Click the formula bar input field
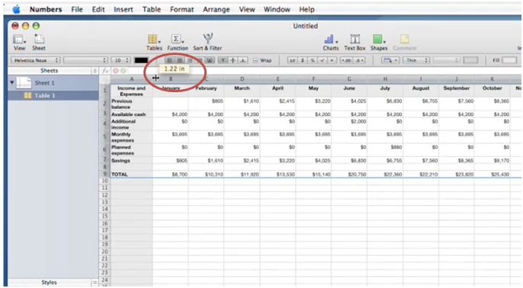 point(323,71)
